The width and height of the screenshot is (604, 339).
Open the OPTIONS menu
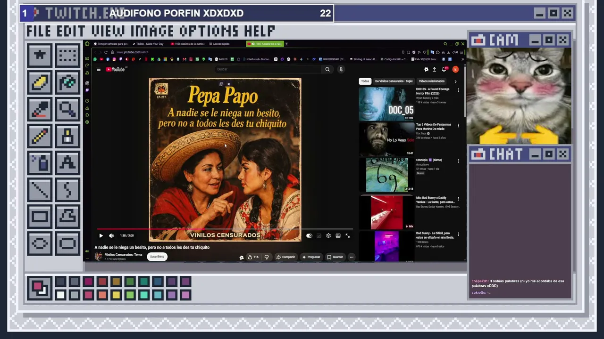tap(209, 31)
